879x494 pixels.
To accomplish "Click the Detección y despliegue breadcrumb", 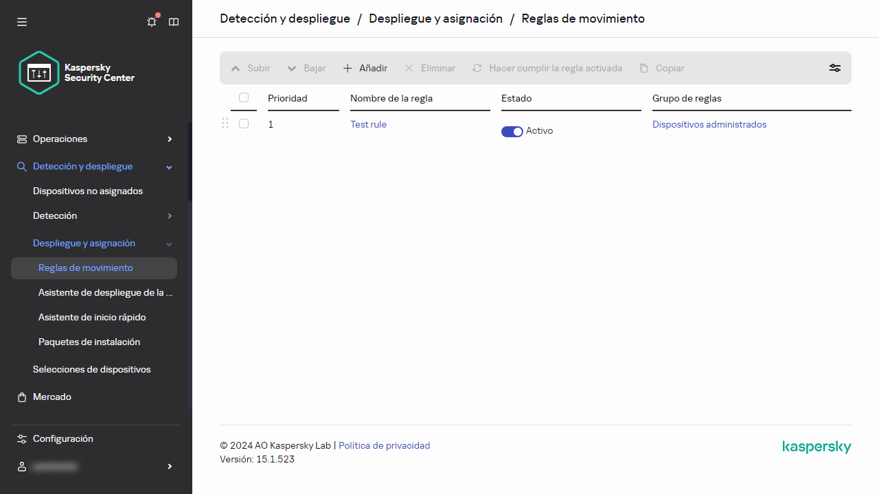I will 285,19.
